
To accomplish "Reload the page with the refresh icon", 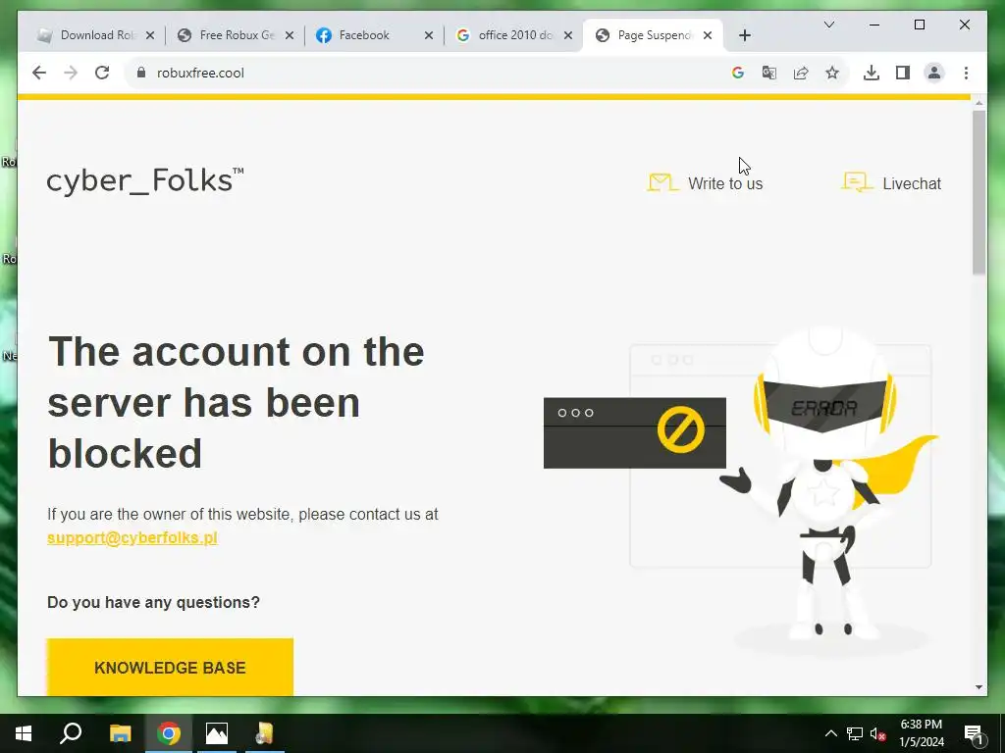I will (x=102, y=73).
